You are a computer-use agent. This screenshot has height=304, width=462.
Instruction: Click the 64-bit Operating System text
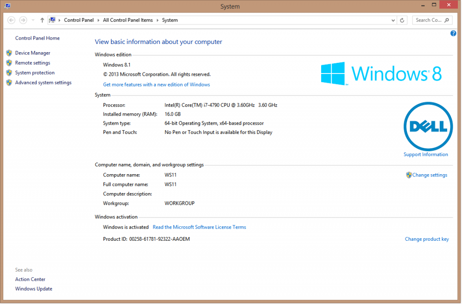tap(214, 123)
